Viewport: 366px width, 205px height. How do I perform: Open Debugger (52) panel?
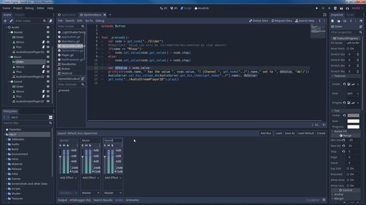tap(80, 200)
